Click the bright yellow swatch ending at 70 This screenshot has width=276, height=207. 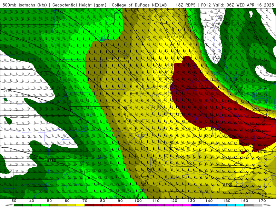point(80,205)
